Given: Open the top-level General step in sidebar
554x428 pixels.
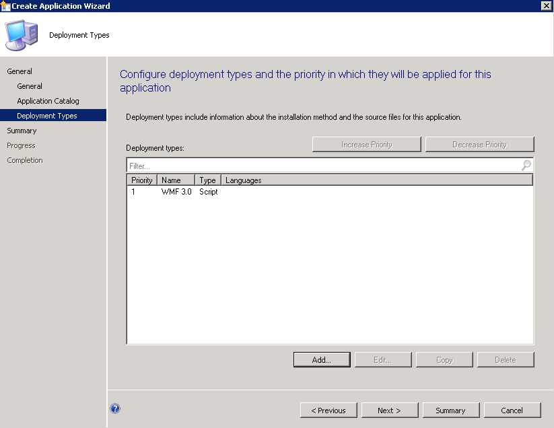Looking at the screenshot, I should point(20,71).
